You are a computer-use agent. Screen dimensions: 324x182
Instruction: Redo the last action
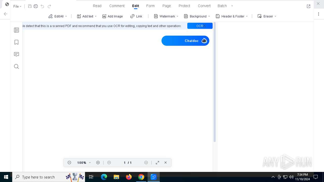[x=49, y=6]
